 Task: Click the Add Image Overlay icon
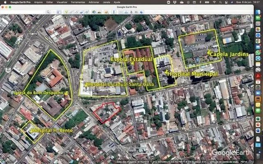(81, 12)
